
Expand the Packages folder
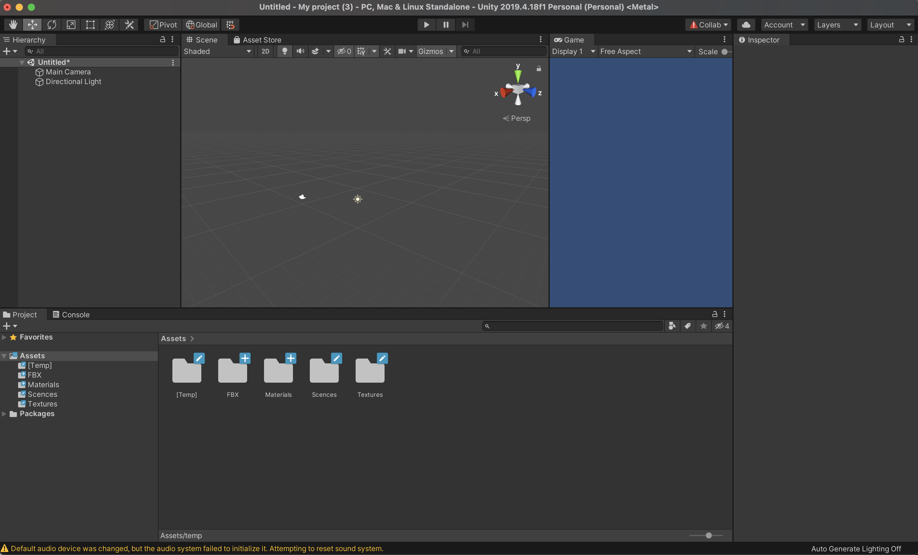point(4,414)
